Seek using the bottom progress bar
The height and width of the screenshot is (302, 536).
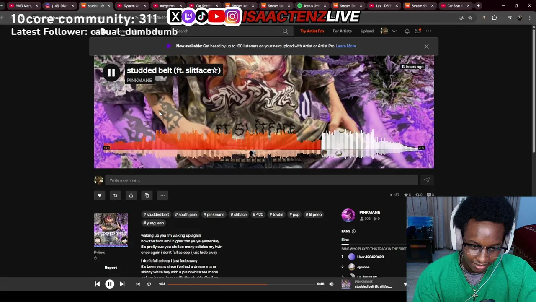click(241, 284)
